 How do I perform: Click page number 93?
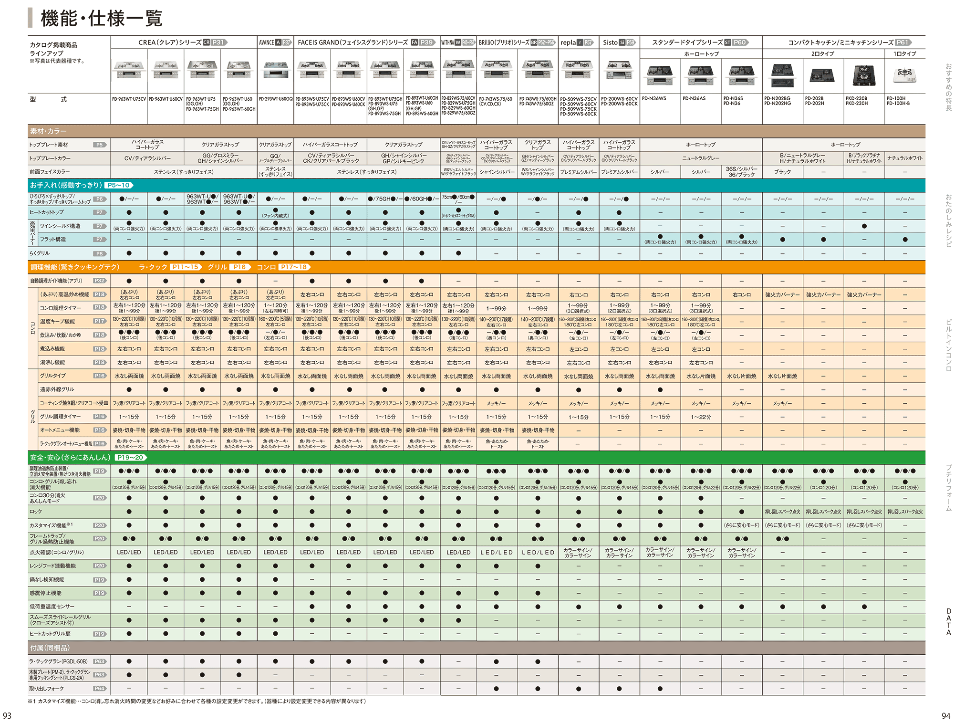pyautogui.click(x=7, y=716)
